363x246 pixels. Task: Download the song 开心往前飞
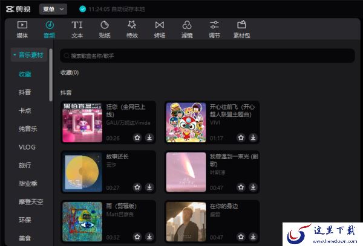pyautogui.click(x=253, y=137)
